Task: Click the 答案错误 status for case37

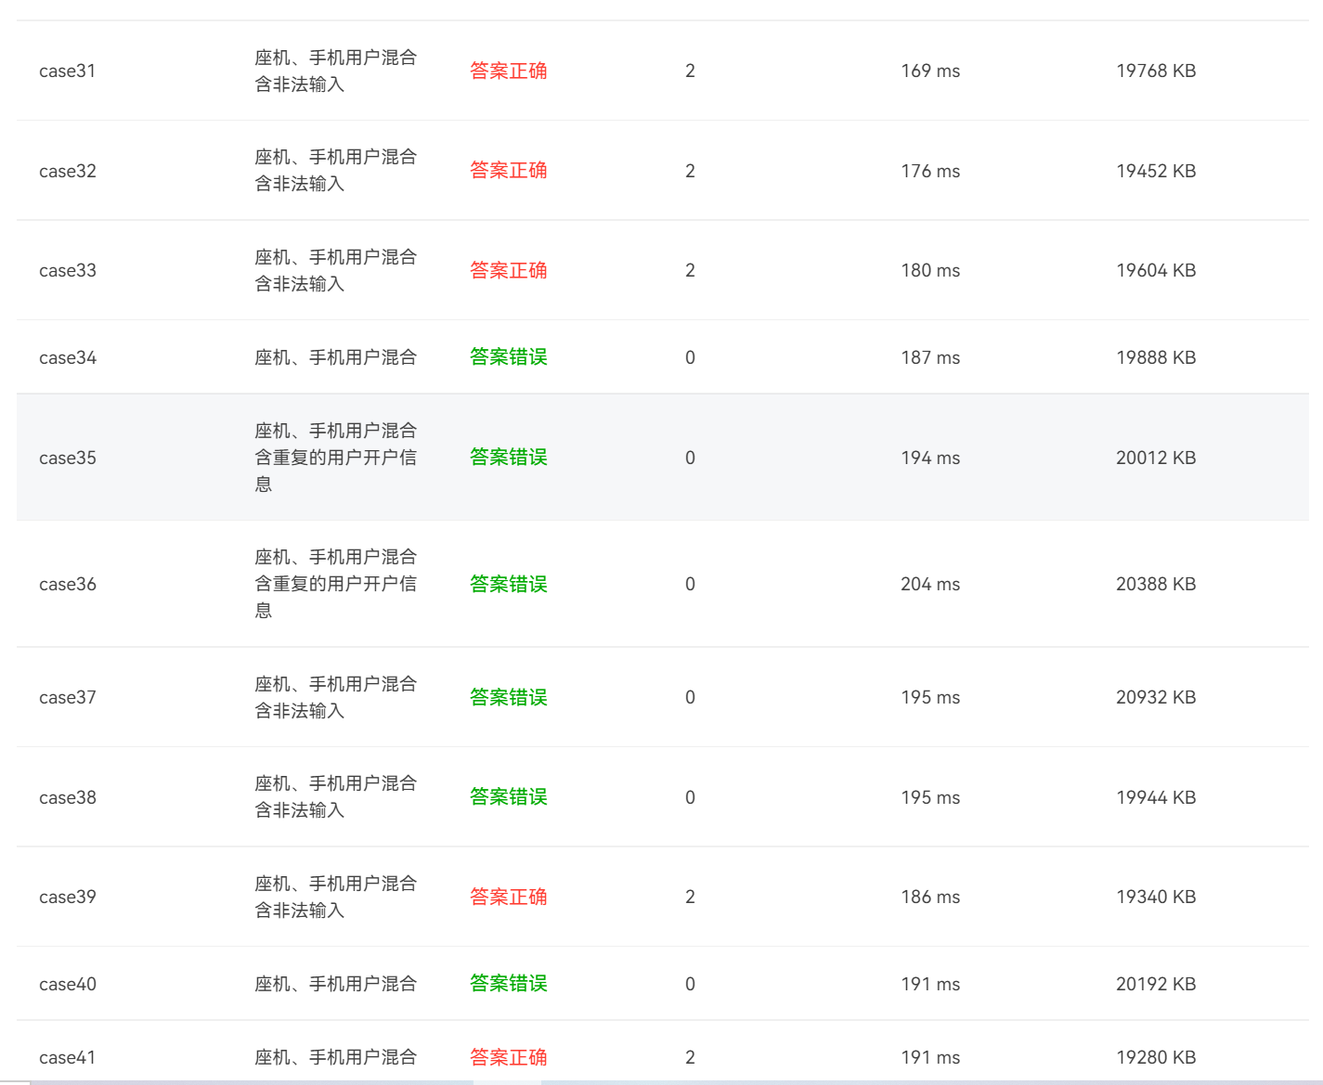Action: [x=508, y=698]
